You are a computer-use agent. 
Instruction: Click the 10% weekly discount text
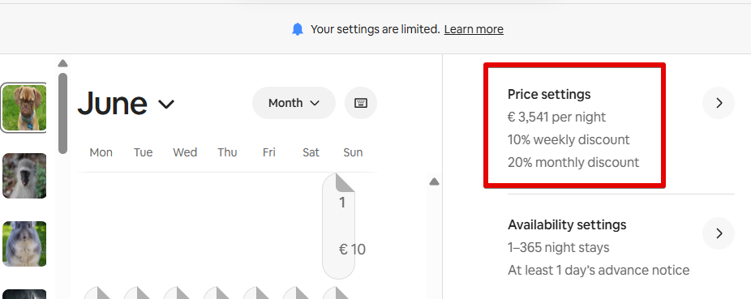click(569, 139)
